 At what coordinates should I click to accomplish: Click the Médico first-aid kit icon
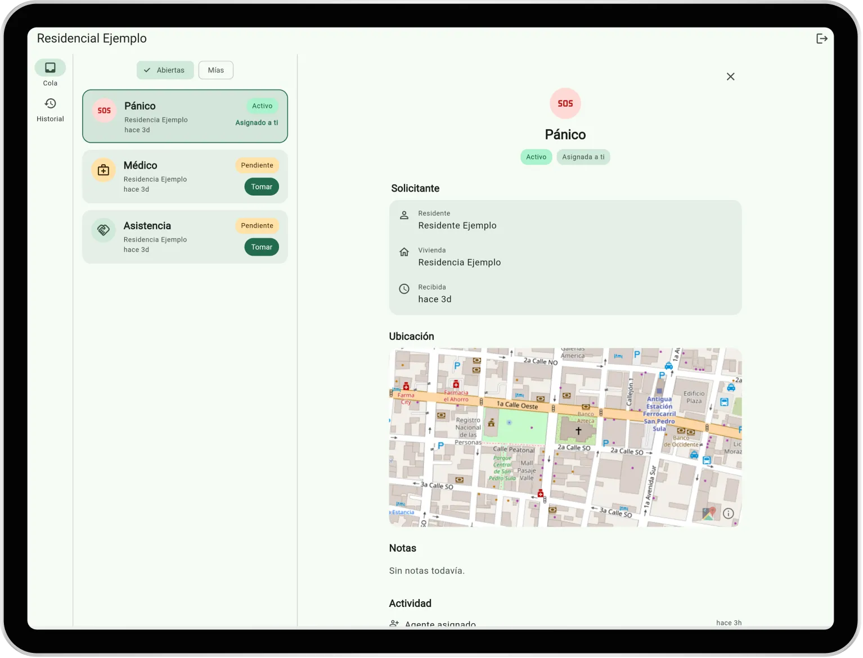click(104, 170)
